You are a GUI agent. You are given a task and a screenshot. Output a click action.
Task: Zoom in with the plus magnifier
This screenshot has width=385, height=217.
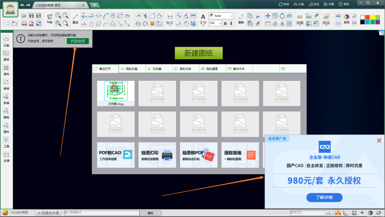(58, 16)
